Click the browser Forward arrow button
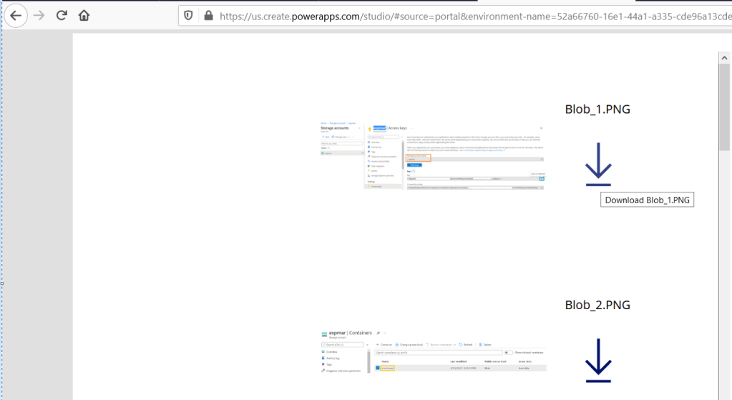 point(39,15)
